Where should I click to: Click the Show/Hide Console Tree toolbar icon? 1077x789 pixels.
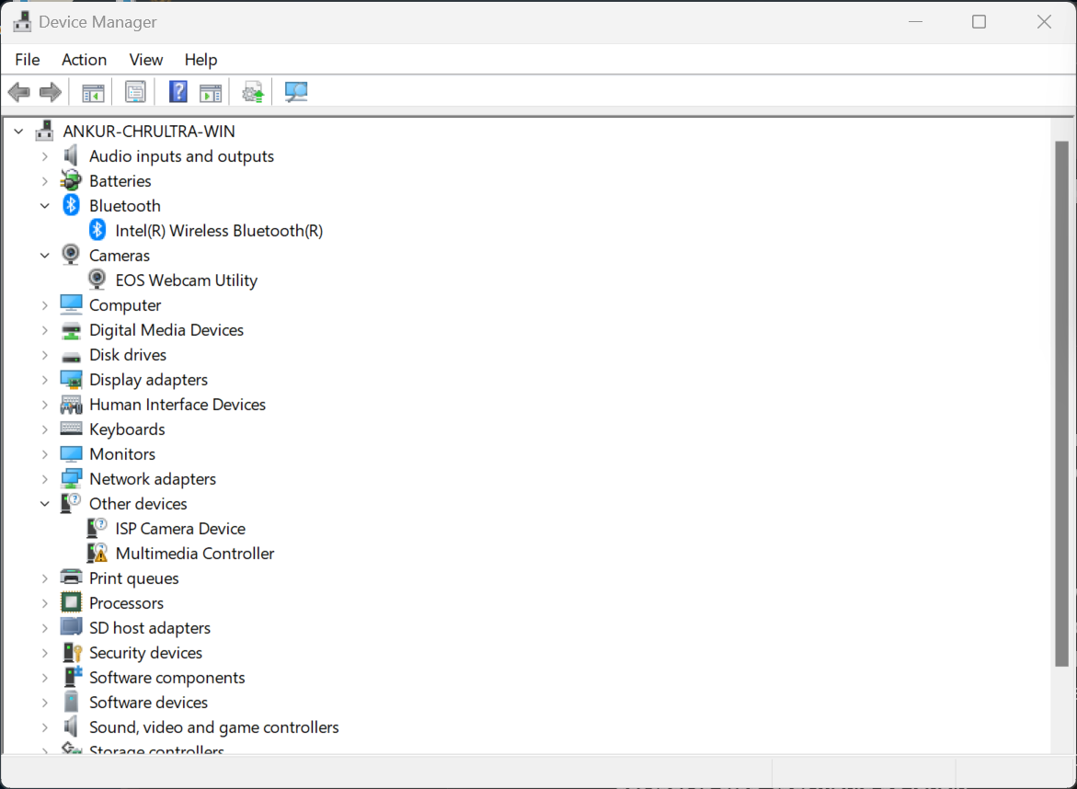(93, 92)
